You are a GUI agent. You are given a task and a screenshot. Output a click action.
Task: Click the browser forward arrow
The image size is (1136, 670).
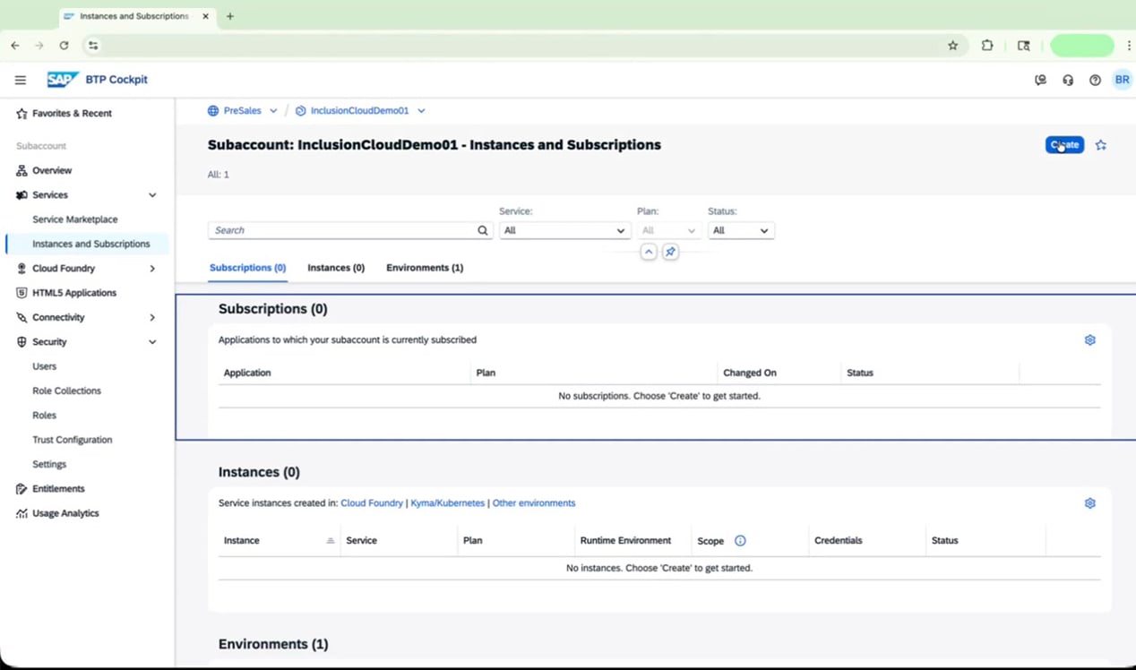pyautogui.click(x=39, y=46)
